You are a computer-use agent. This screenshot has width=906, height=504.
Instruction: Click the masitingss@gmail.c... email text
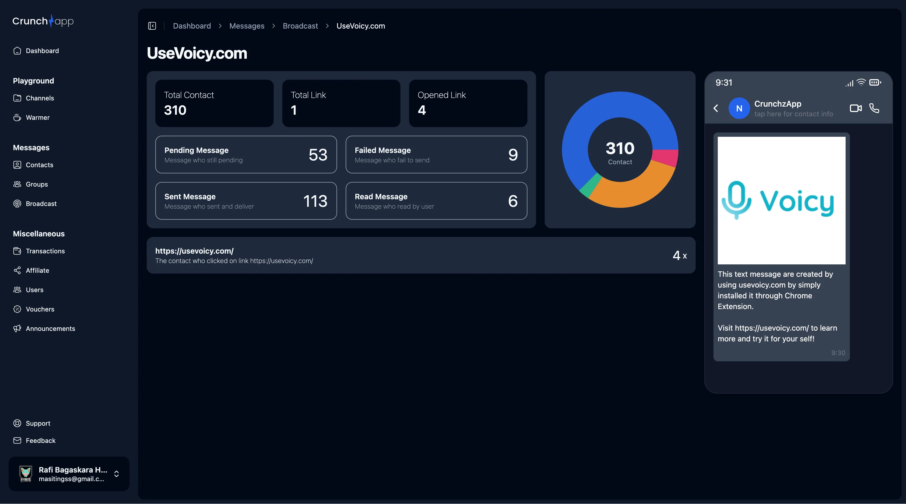(71, 479)
